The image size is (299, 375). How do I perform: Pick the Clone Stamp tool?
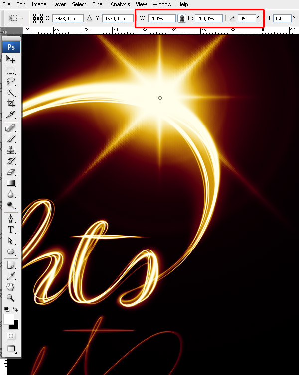(11, 150)
